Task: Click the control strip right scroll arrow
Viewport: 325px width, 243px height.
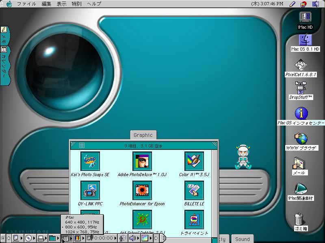Action: [x=156, y=238]
